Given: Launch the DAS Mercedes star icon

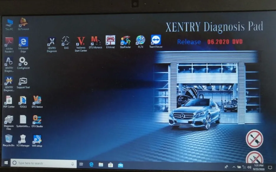Looking at the screenshot, I should pos(66,43).
